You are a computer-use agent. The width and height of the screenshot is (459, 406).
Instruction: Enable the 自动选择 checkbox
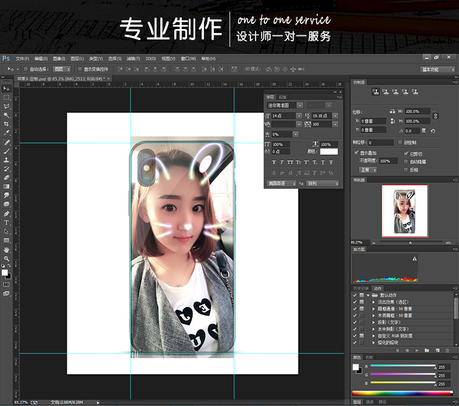26,70
